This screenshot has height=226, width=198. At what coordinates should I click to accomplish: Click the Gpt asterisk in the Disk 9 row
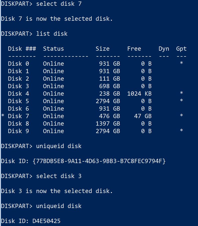(x=181, y=131)
